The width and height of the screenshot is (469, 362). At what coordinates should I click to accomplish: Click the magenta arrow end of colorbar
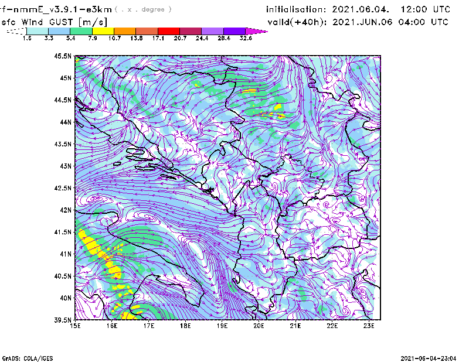point(256,31)
